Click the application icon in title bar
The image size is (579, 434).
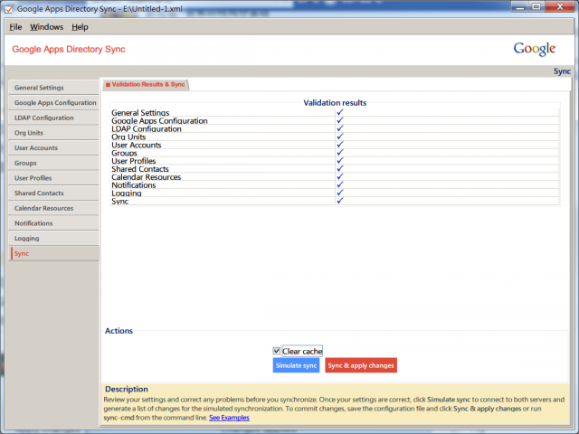9,8
